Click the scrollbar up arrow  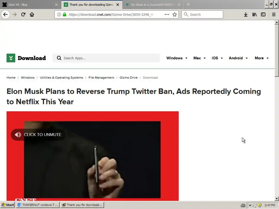[277, 22]
